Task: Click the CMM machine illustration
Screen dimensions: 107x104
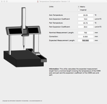Action: point(25,37)
